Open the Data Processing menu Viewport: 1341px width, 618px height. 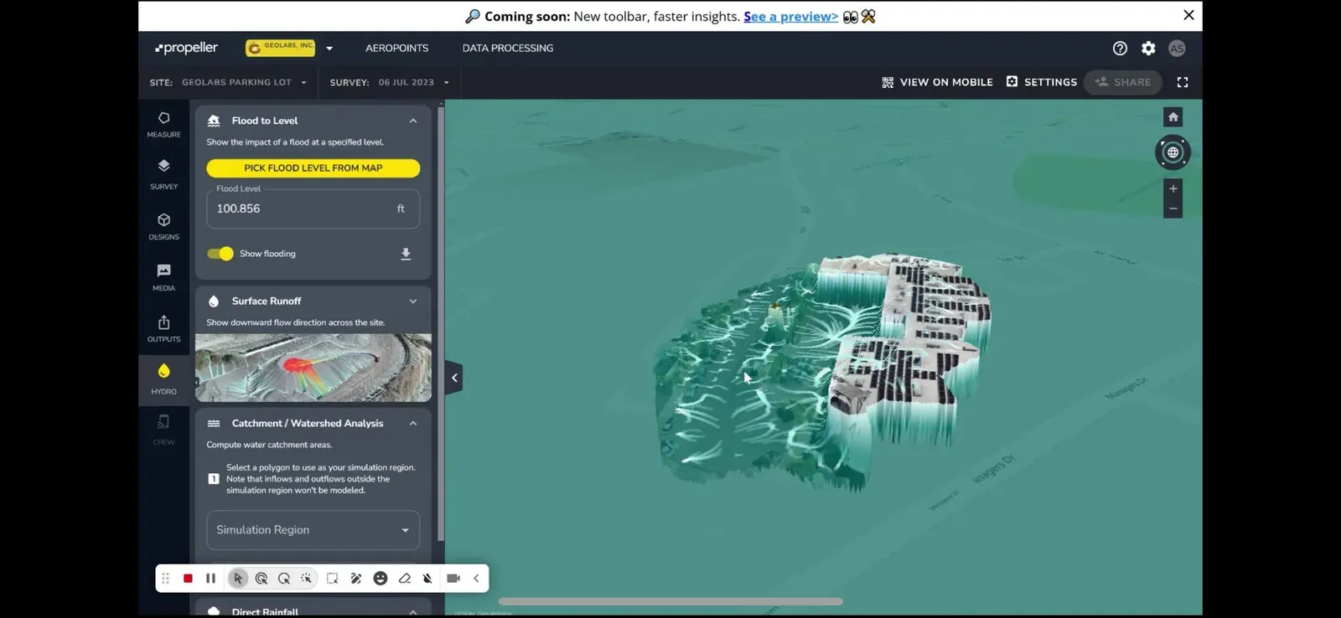pos(508,49)
